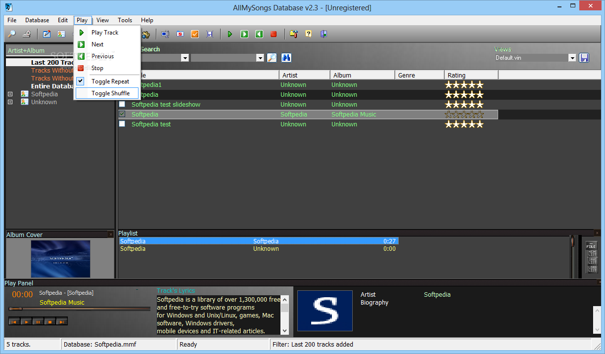Viewport: 605px width, 354px height.
Task: Choose Toggle Repeat in Play menu
Action: [107, 81]
